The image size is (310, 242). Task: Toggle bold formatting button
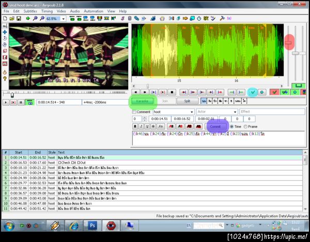(135, 126)
